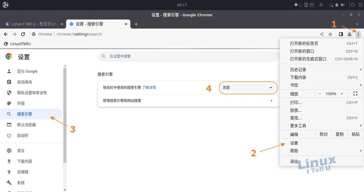364x192 pixels.
Task: Click the clock showing 09:17
Action: 182,5
